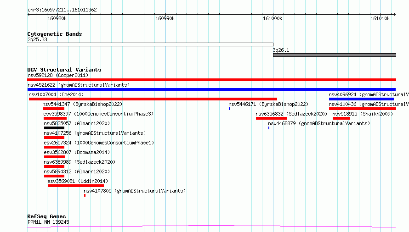Open variant nsv4521622 gnomAD label

pos(79,85)
